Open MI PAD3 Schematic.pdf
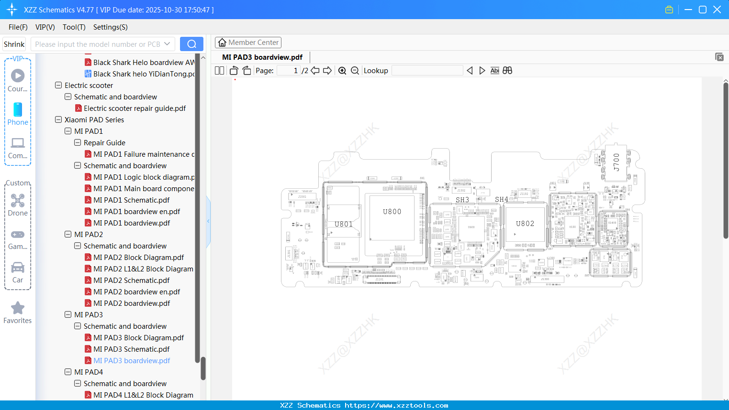 [132, 349]
